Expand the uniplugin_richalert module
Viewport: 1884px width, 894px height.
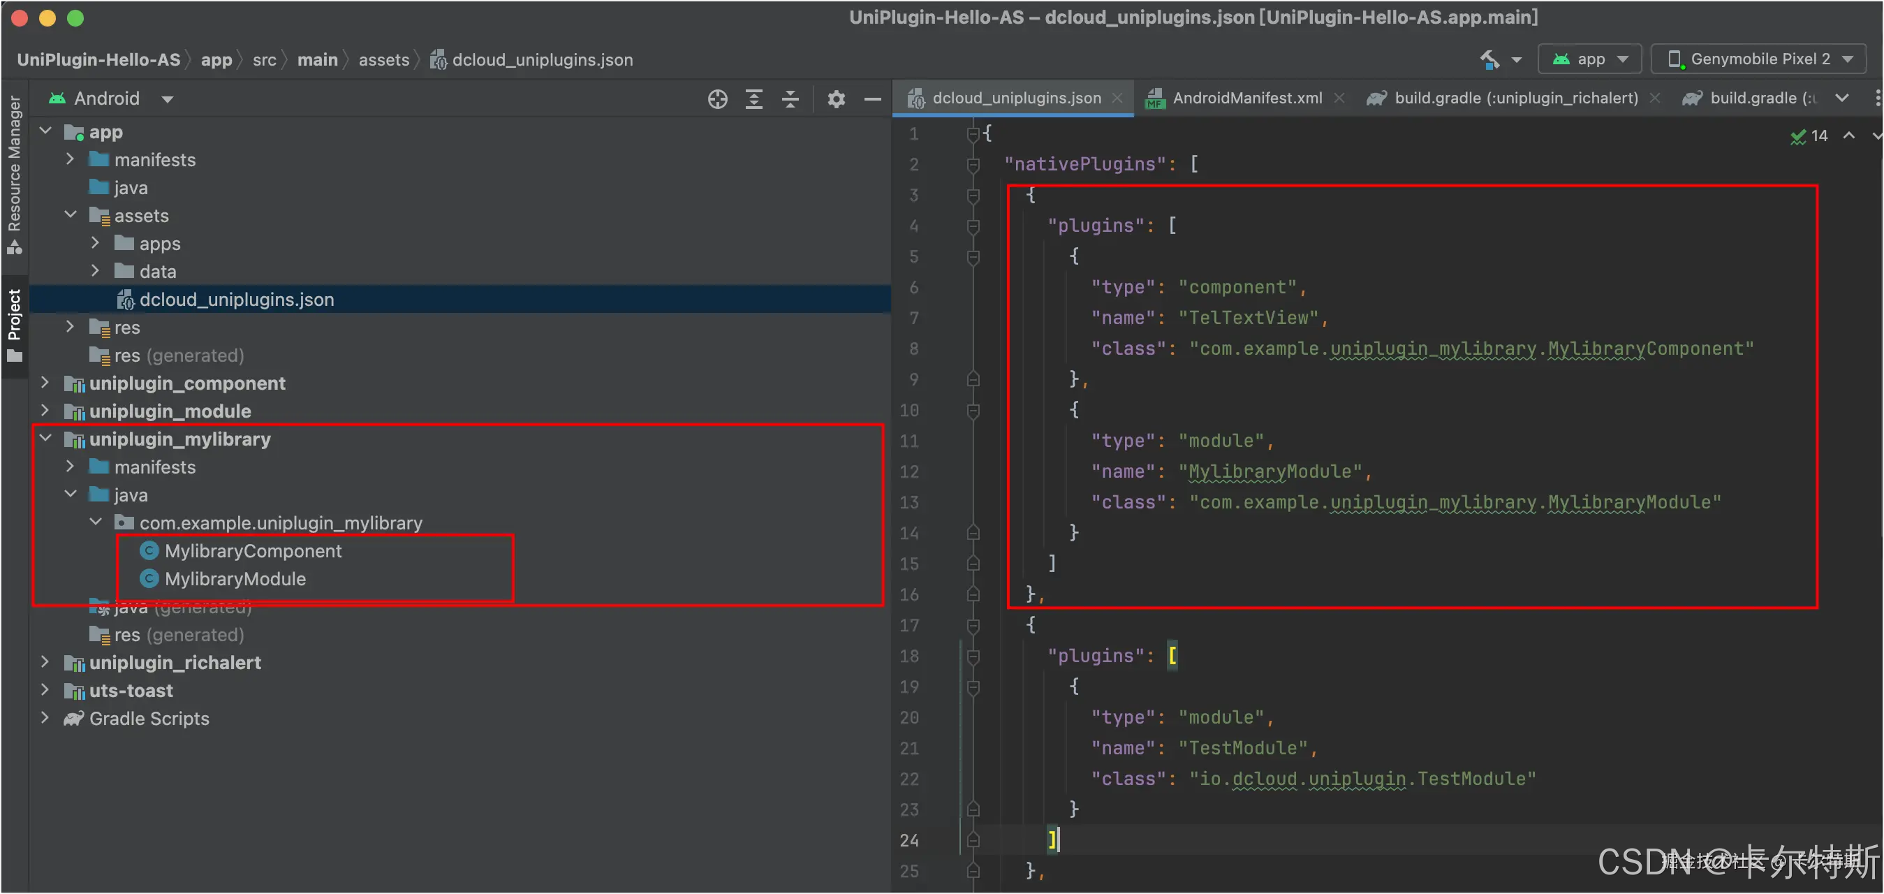45,662
